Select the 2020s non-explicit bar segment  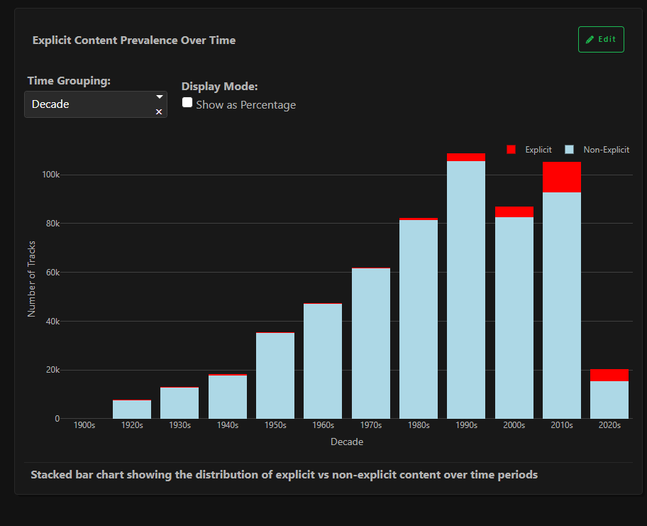[609, 400]
